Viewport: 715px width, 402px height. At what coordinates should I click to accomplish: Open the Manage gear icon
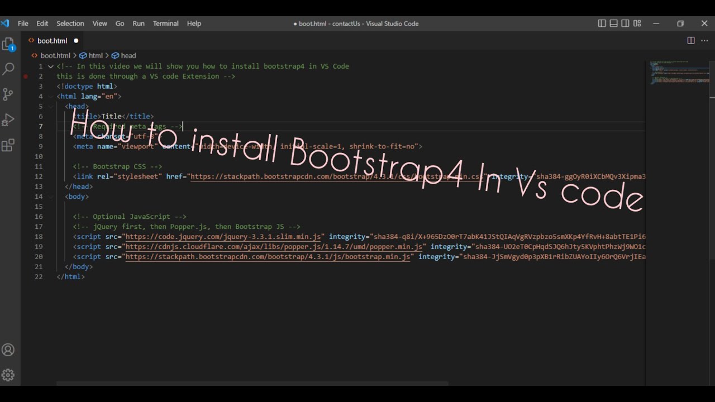point(8,375)
